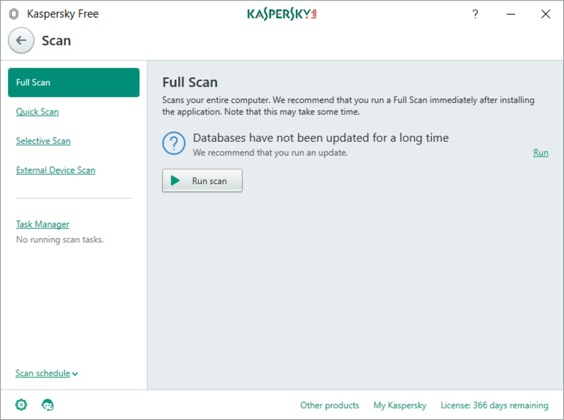The width and height of the screenshot is (564, 420).
Task: Minimize the Kaspersky Free window
Action: click(511, 14)
